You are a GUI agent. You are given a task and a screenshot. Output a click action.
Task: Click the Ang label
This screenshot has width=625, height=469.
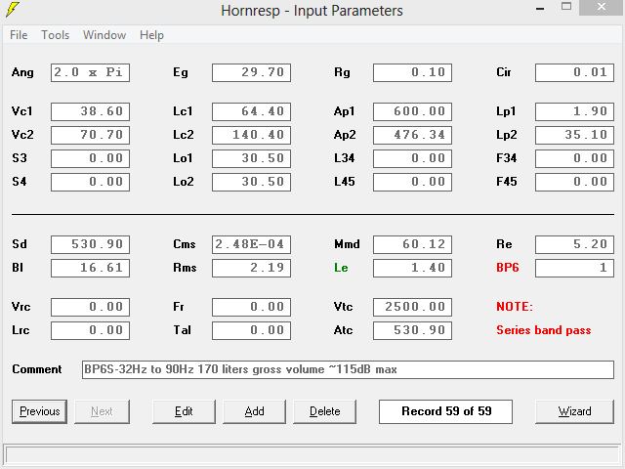tap(22, 72)
